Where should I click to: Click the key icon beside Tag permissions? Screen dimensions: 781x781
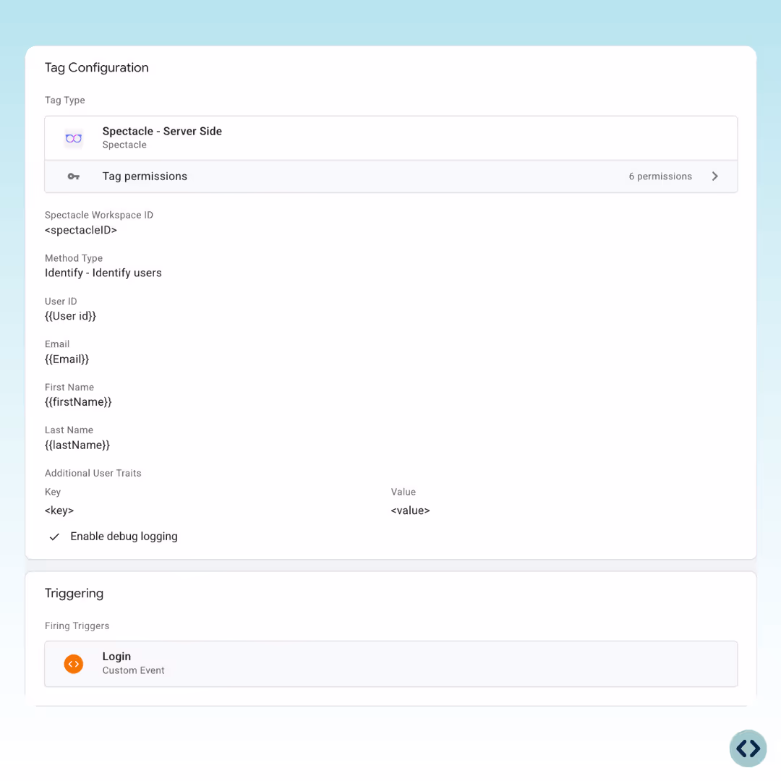74,176
